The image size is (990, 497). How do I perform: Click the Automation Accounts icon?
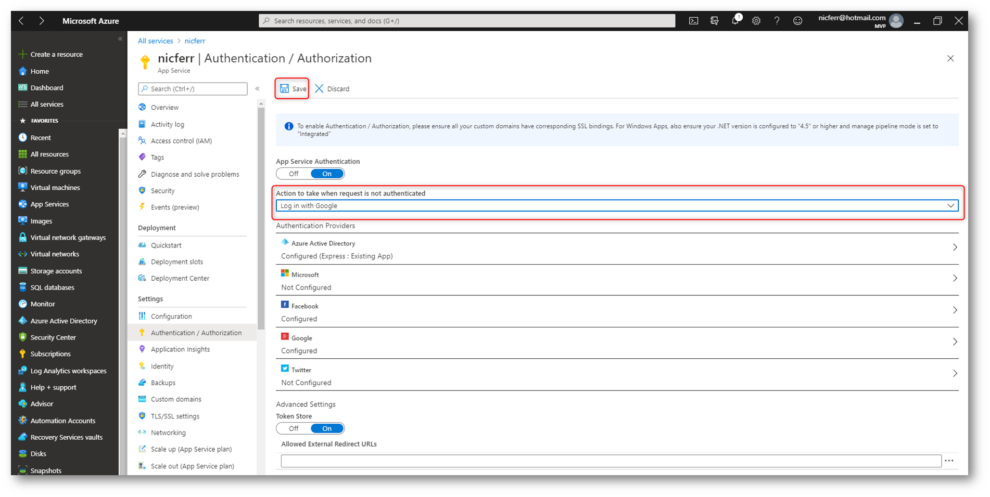pos(22,421)
